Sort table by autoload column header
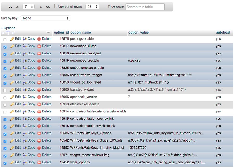 click(x=223, y=32)
